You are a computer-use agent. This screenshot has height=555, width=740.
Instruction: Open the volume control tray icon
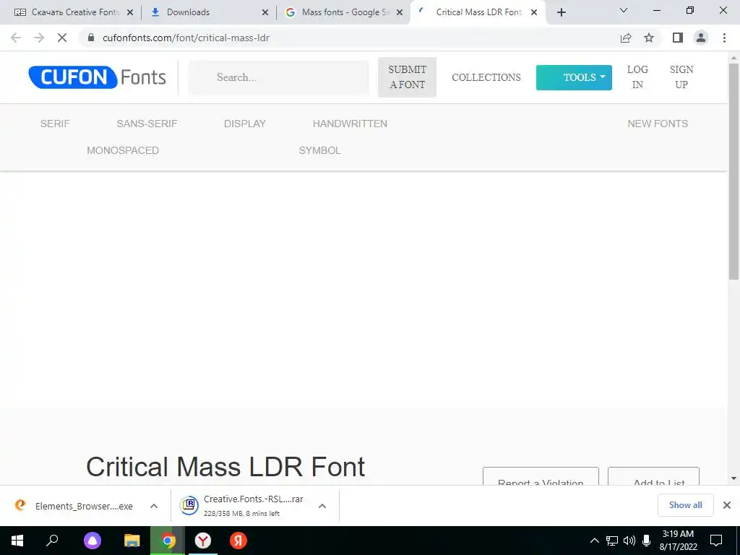[629, 541]
